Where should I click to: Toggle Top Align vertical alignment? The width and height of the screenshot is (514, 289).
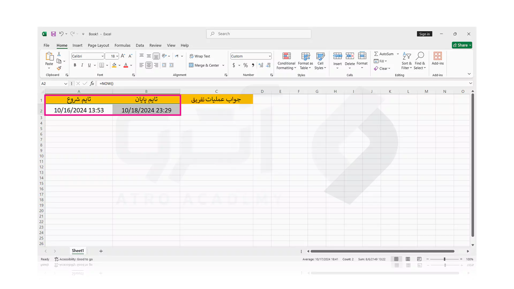141,56
